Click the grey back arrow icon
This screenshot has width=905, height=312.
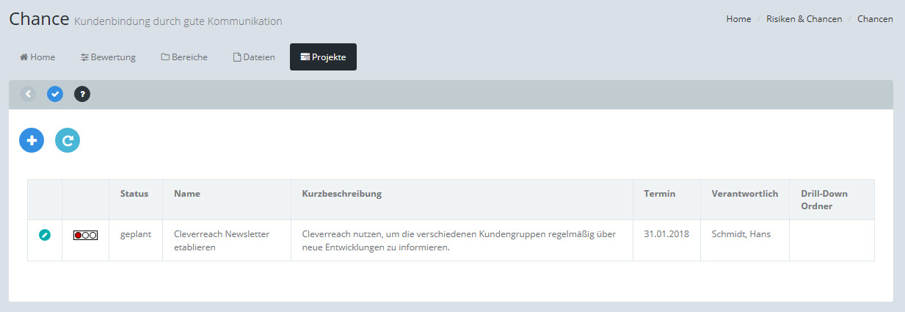pos(28,94)
